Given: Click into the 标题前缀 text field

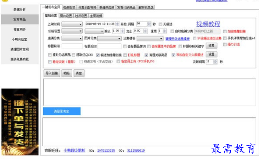Looking at the screenshot, I should (x=70, y=46).
